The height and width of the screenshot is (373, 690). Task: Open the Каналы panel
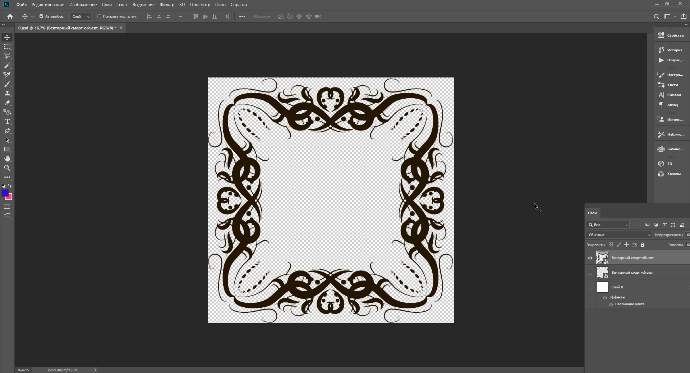(671, 174)
